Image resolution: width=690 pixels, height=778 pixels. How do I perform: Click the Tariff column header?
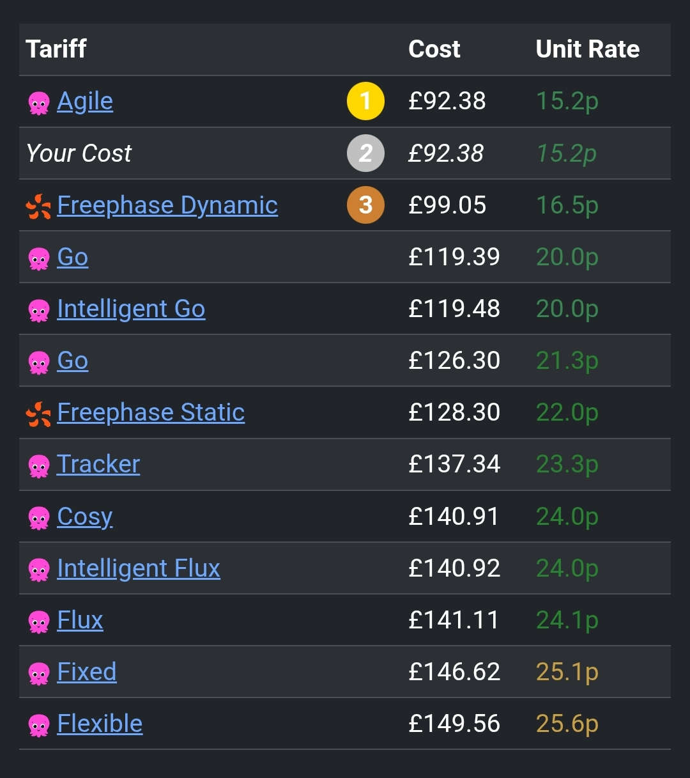(56, 49)
